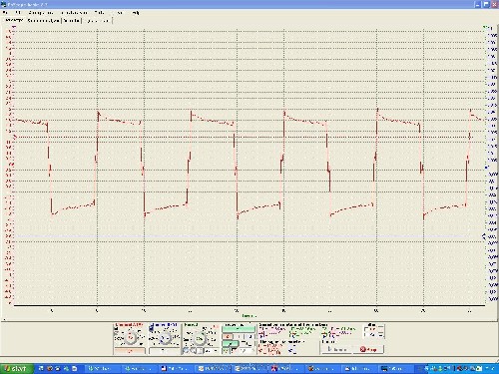Click the run button left of Stop
The height and width of the screenshot is (374, 499).
tap(336, 349)
